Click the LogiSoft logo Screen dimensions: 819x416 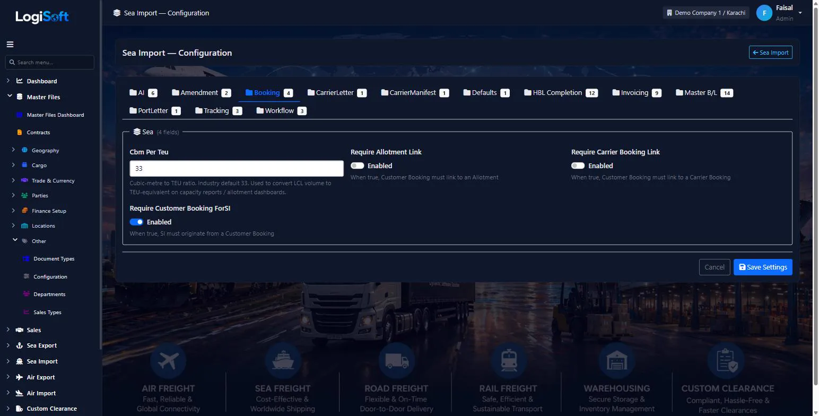tap(42, 17)
